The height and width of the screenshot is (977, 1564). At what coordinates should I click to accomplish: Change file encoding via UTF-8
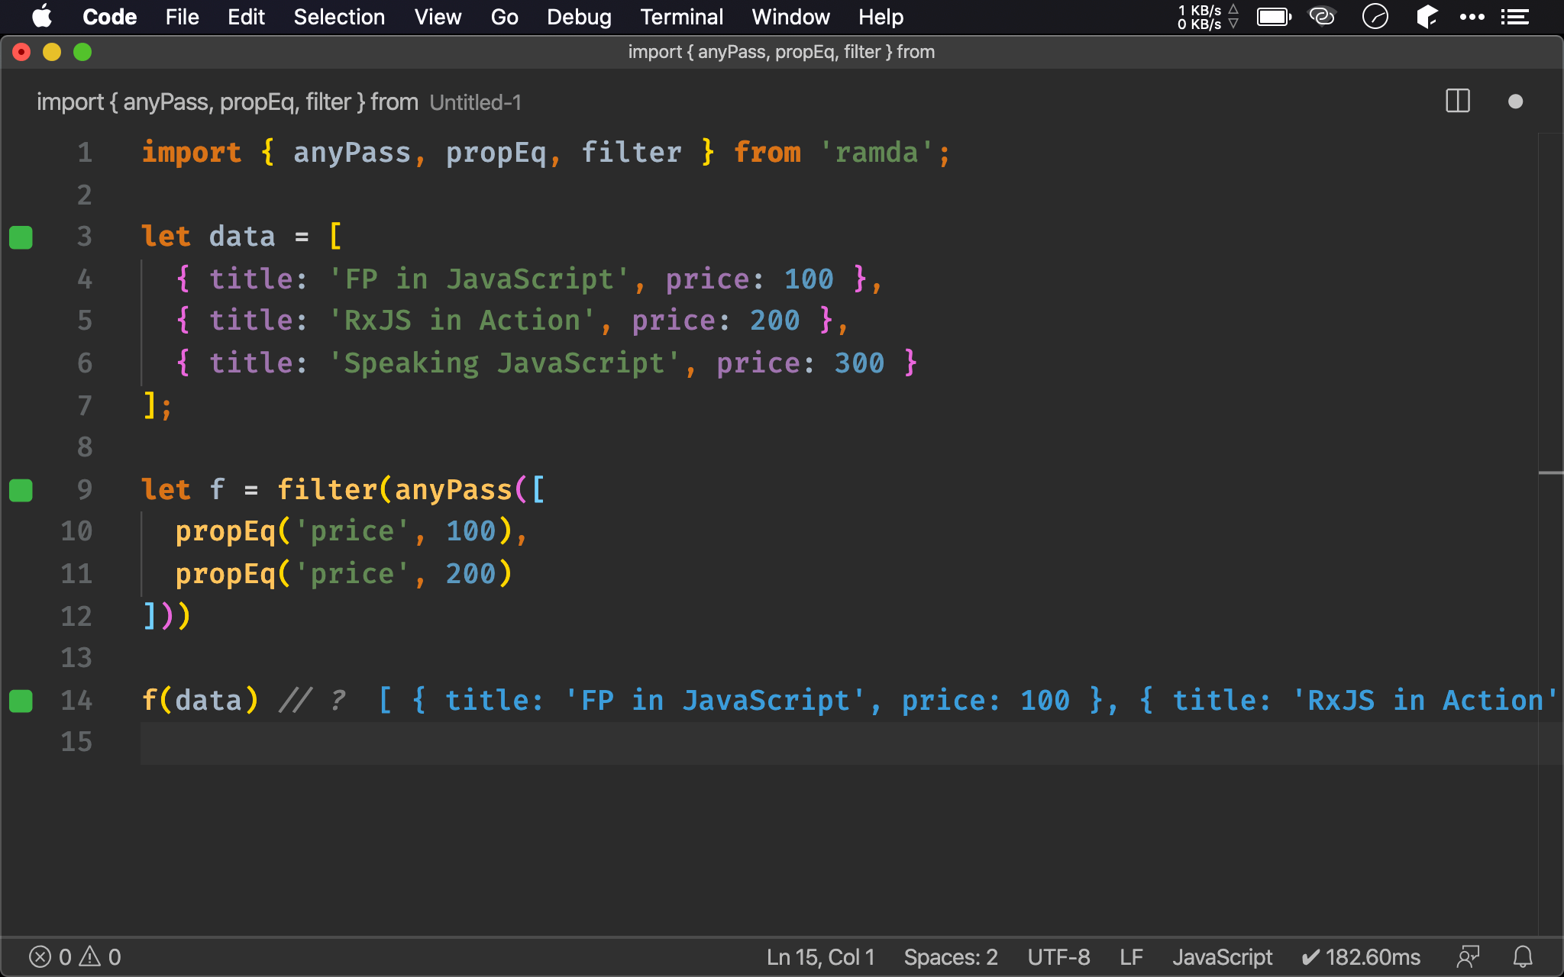[x=1058, y=957]
